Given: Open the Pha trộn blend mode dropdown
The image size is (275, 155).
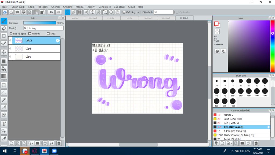Looking at the screenshot, I should pyautogui.click(x=44, y=28).
